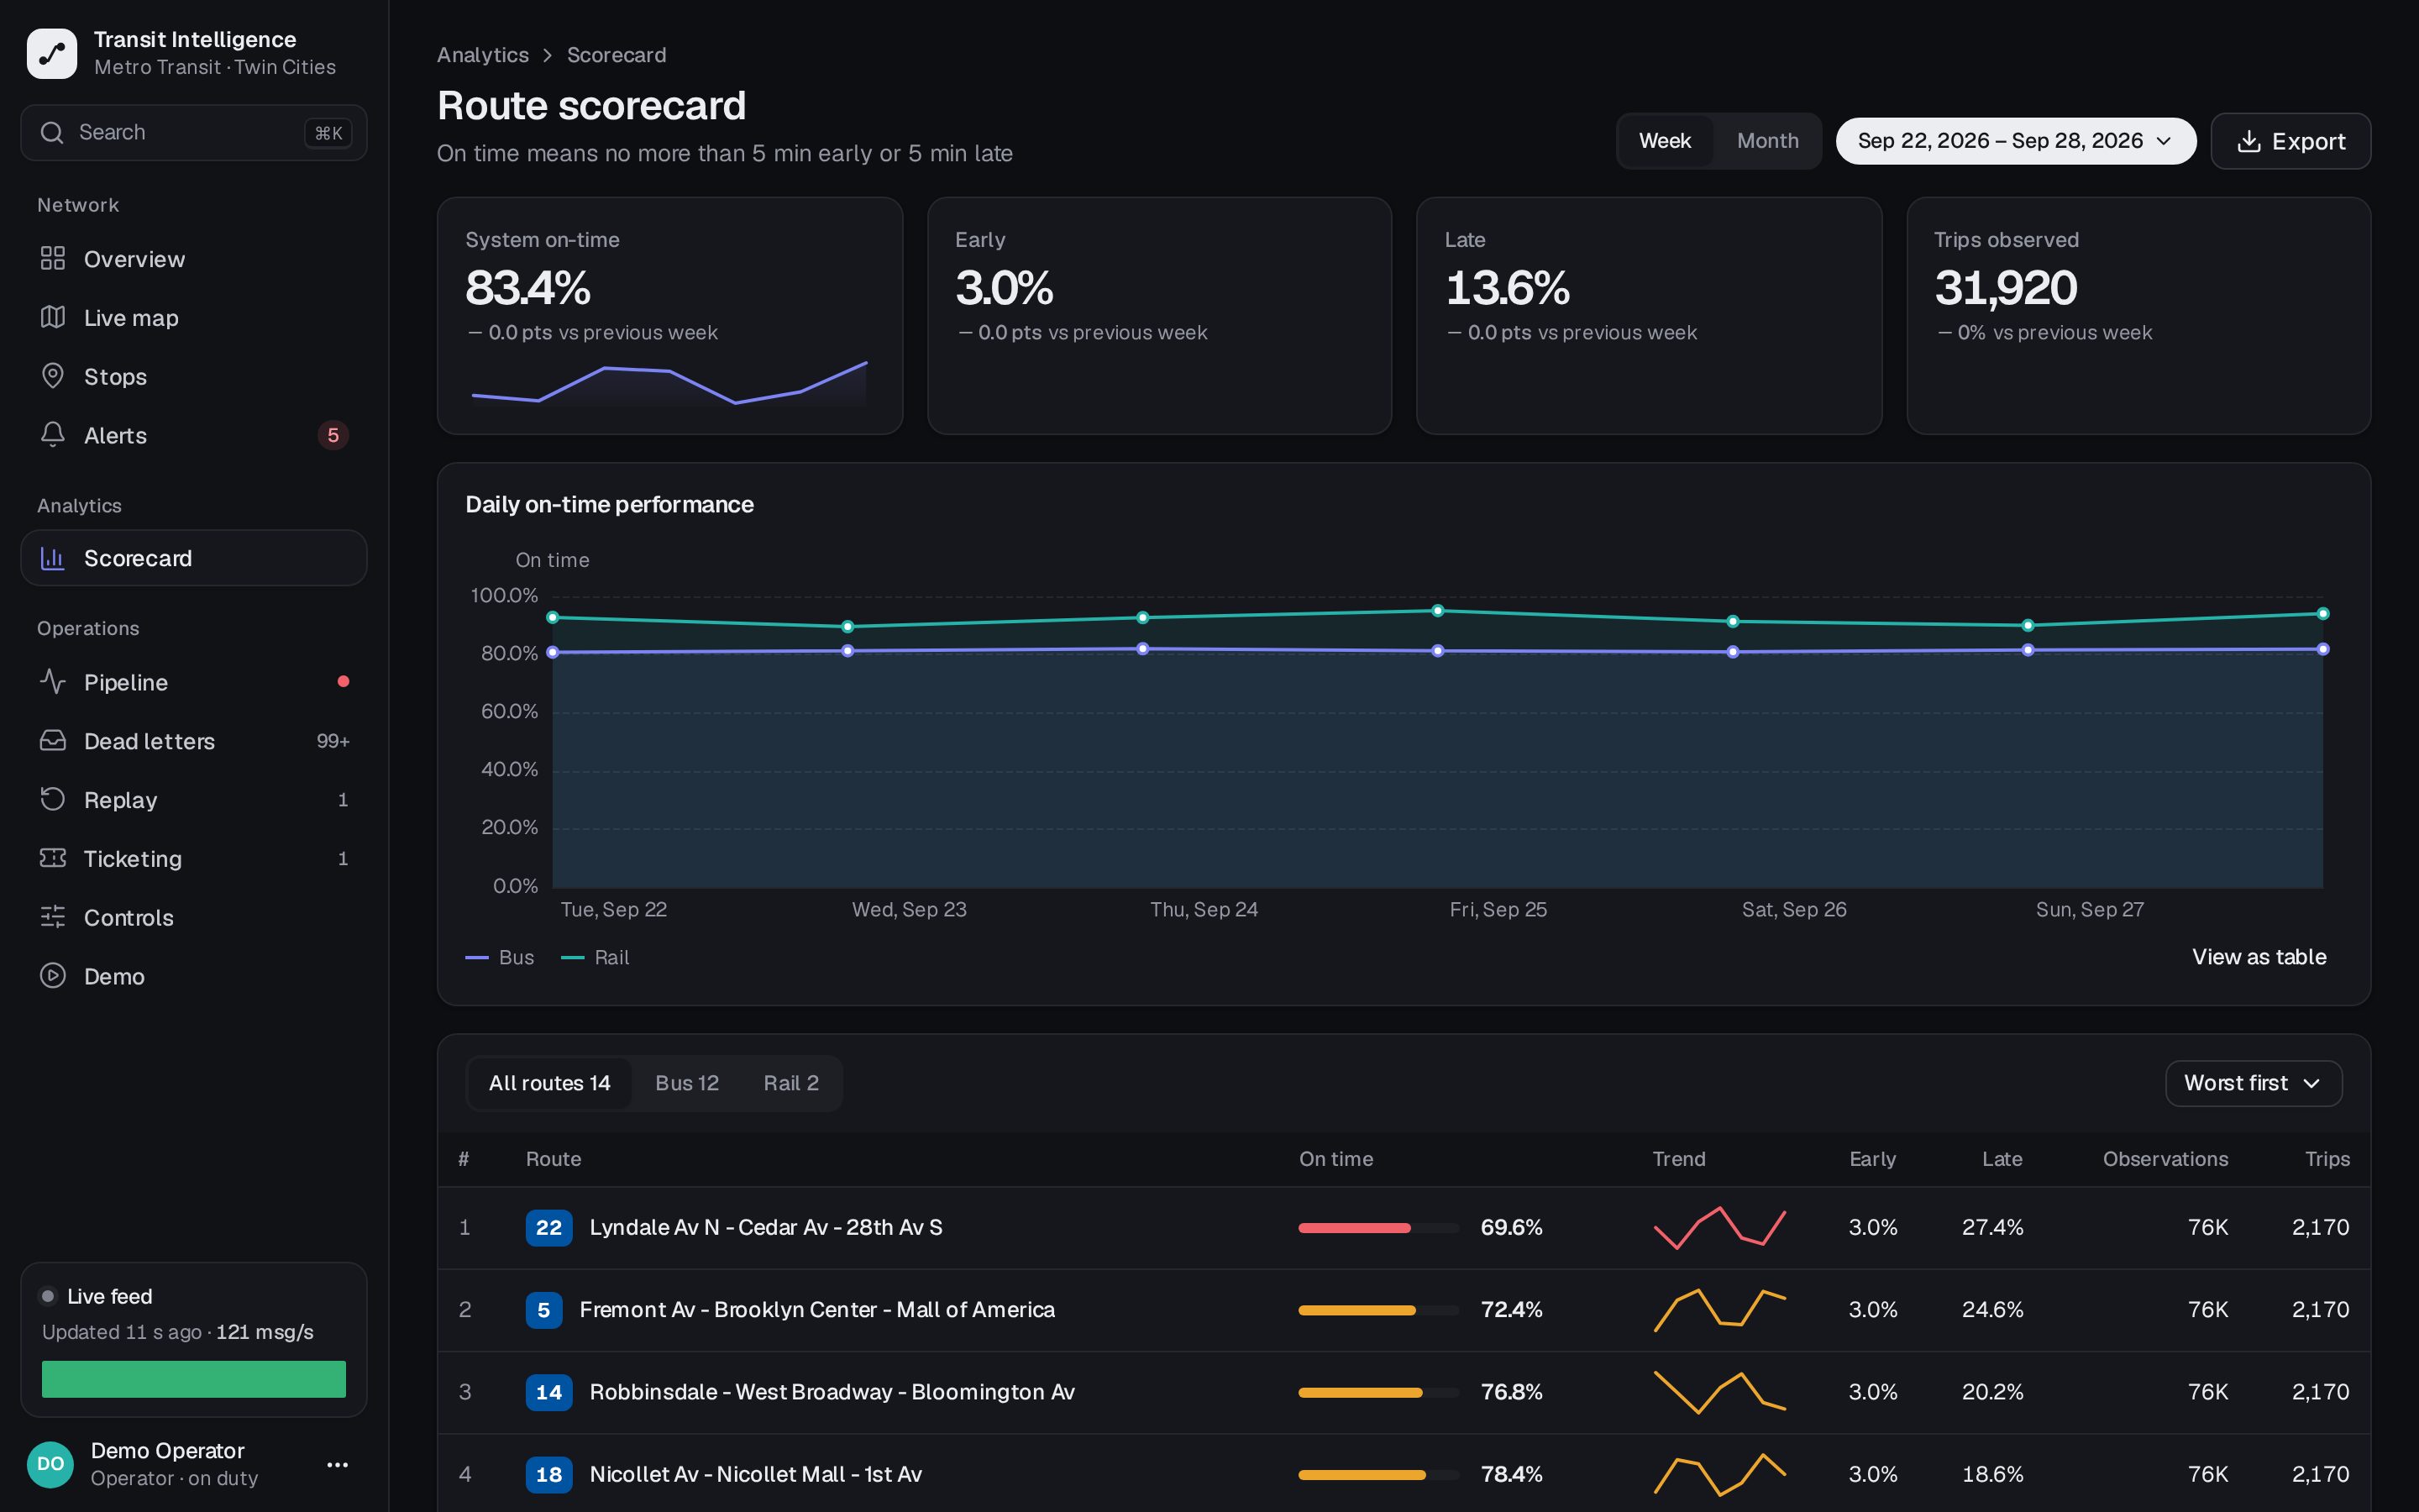
Task: Click the DO user avatar
Action: [x=50, y=1464]
